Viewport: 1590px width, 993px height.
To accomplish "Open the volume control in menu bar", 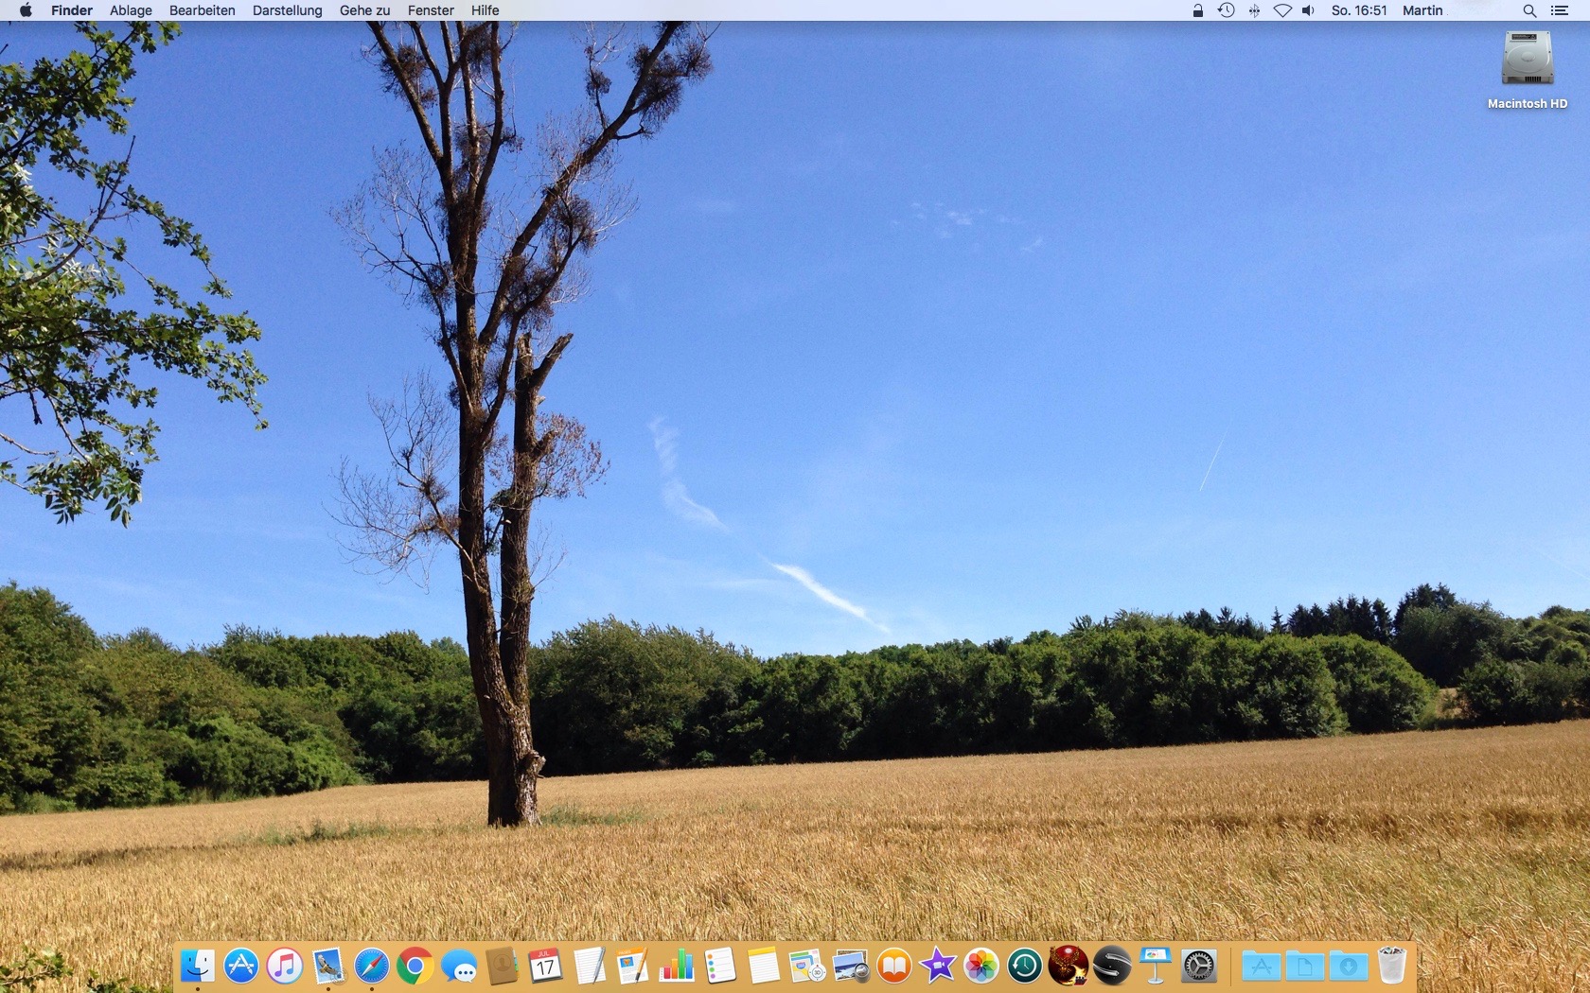I will click(1308, 10).
